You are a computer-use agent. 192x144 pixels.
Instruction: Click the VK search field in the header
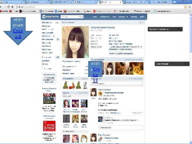(x=72, y=17)
